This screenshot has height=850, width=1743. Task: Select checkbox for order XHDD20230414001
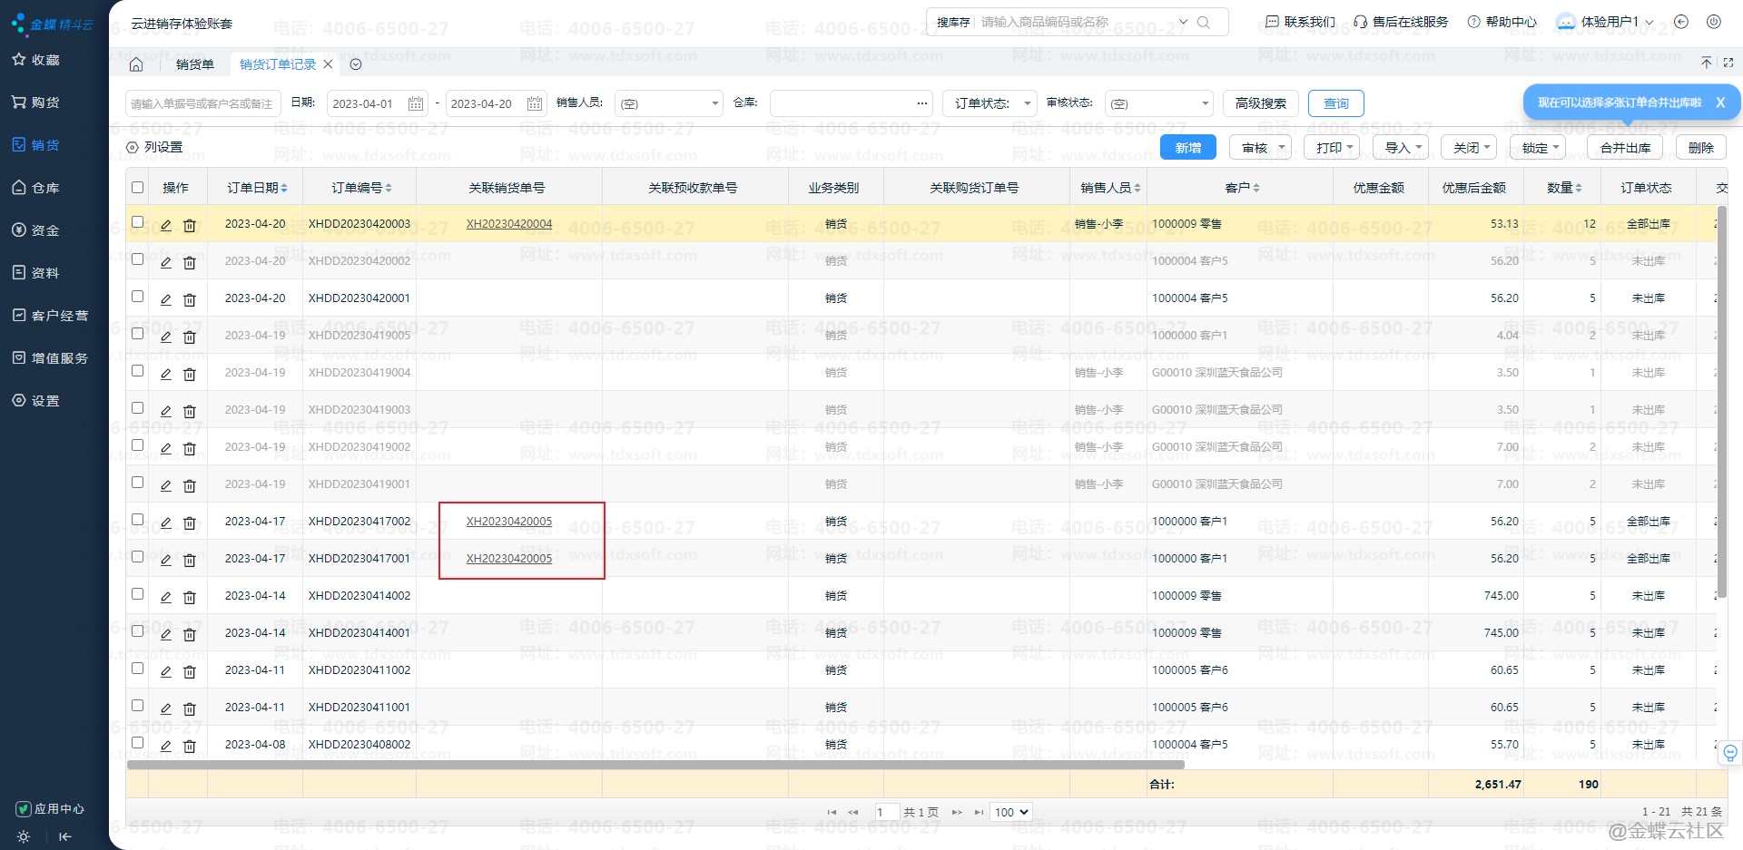[x=138, y=631]
